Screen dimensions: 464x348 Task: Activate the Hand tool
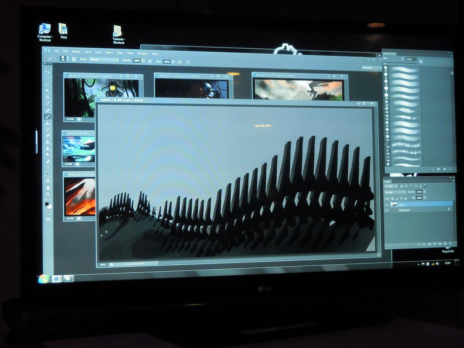48,187
